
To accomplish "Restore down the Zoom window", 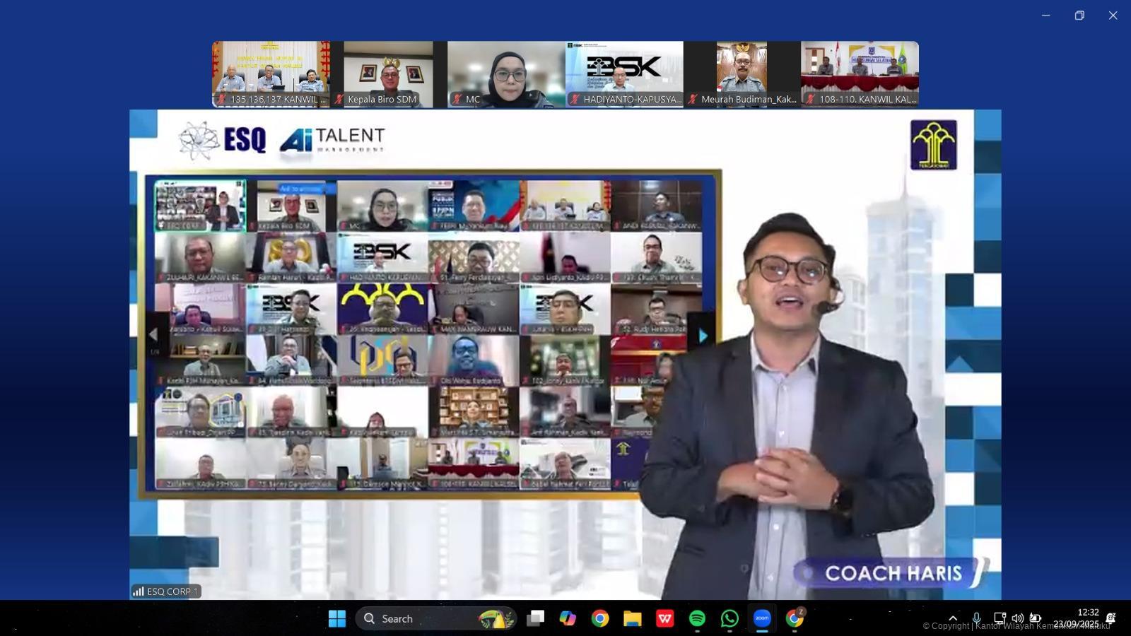I will coord(1079,16).
